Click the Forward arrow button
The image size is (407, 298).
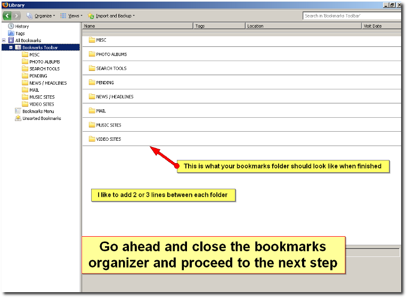[17, 16]
